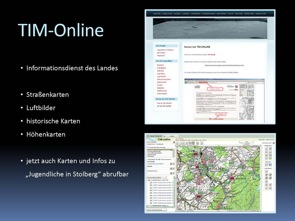Toggle the last checked WMS layer checkbox

150,203
